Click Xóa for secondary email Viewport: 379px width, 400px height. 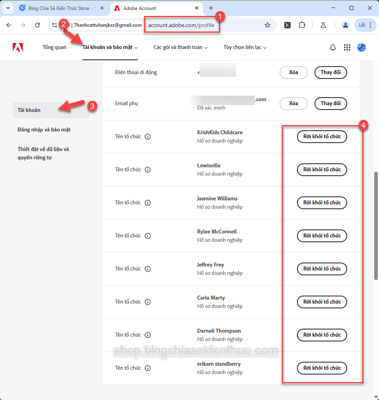(x=294, y=104)
